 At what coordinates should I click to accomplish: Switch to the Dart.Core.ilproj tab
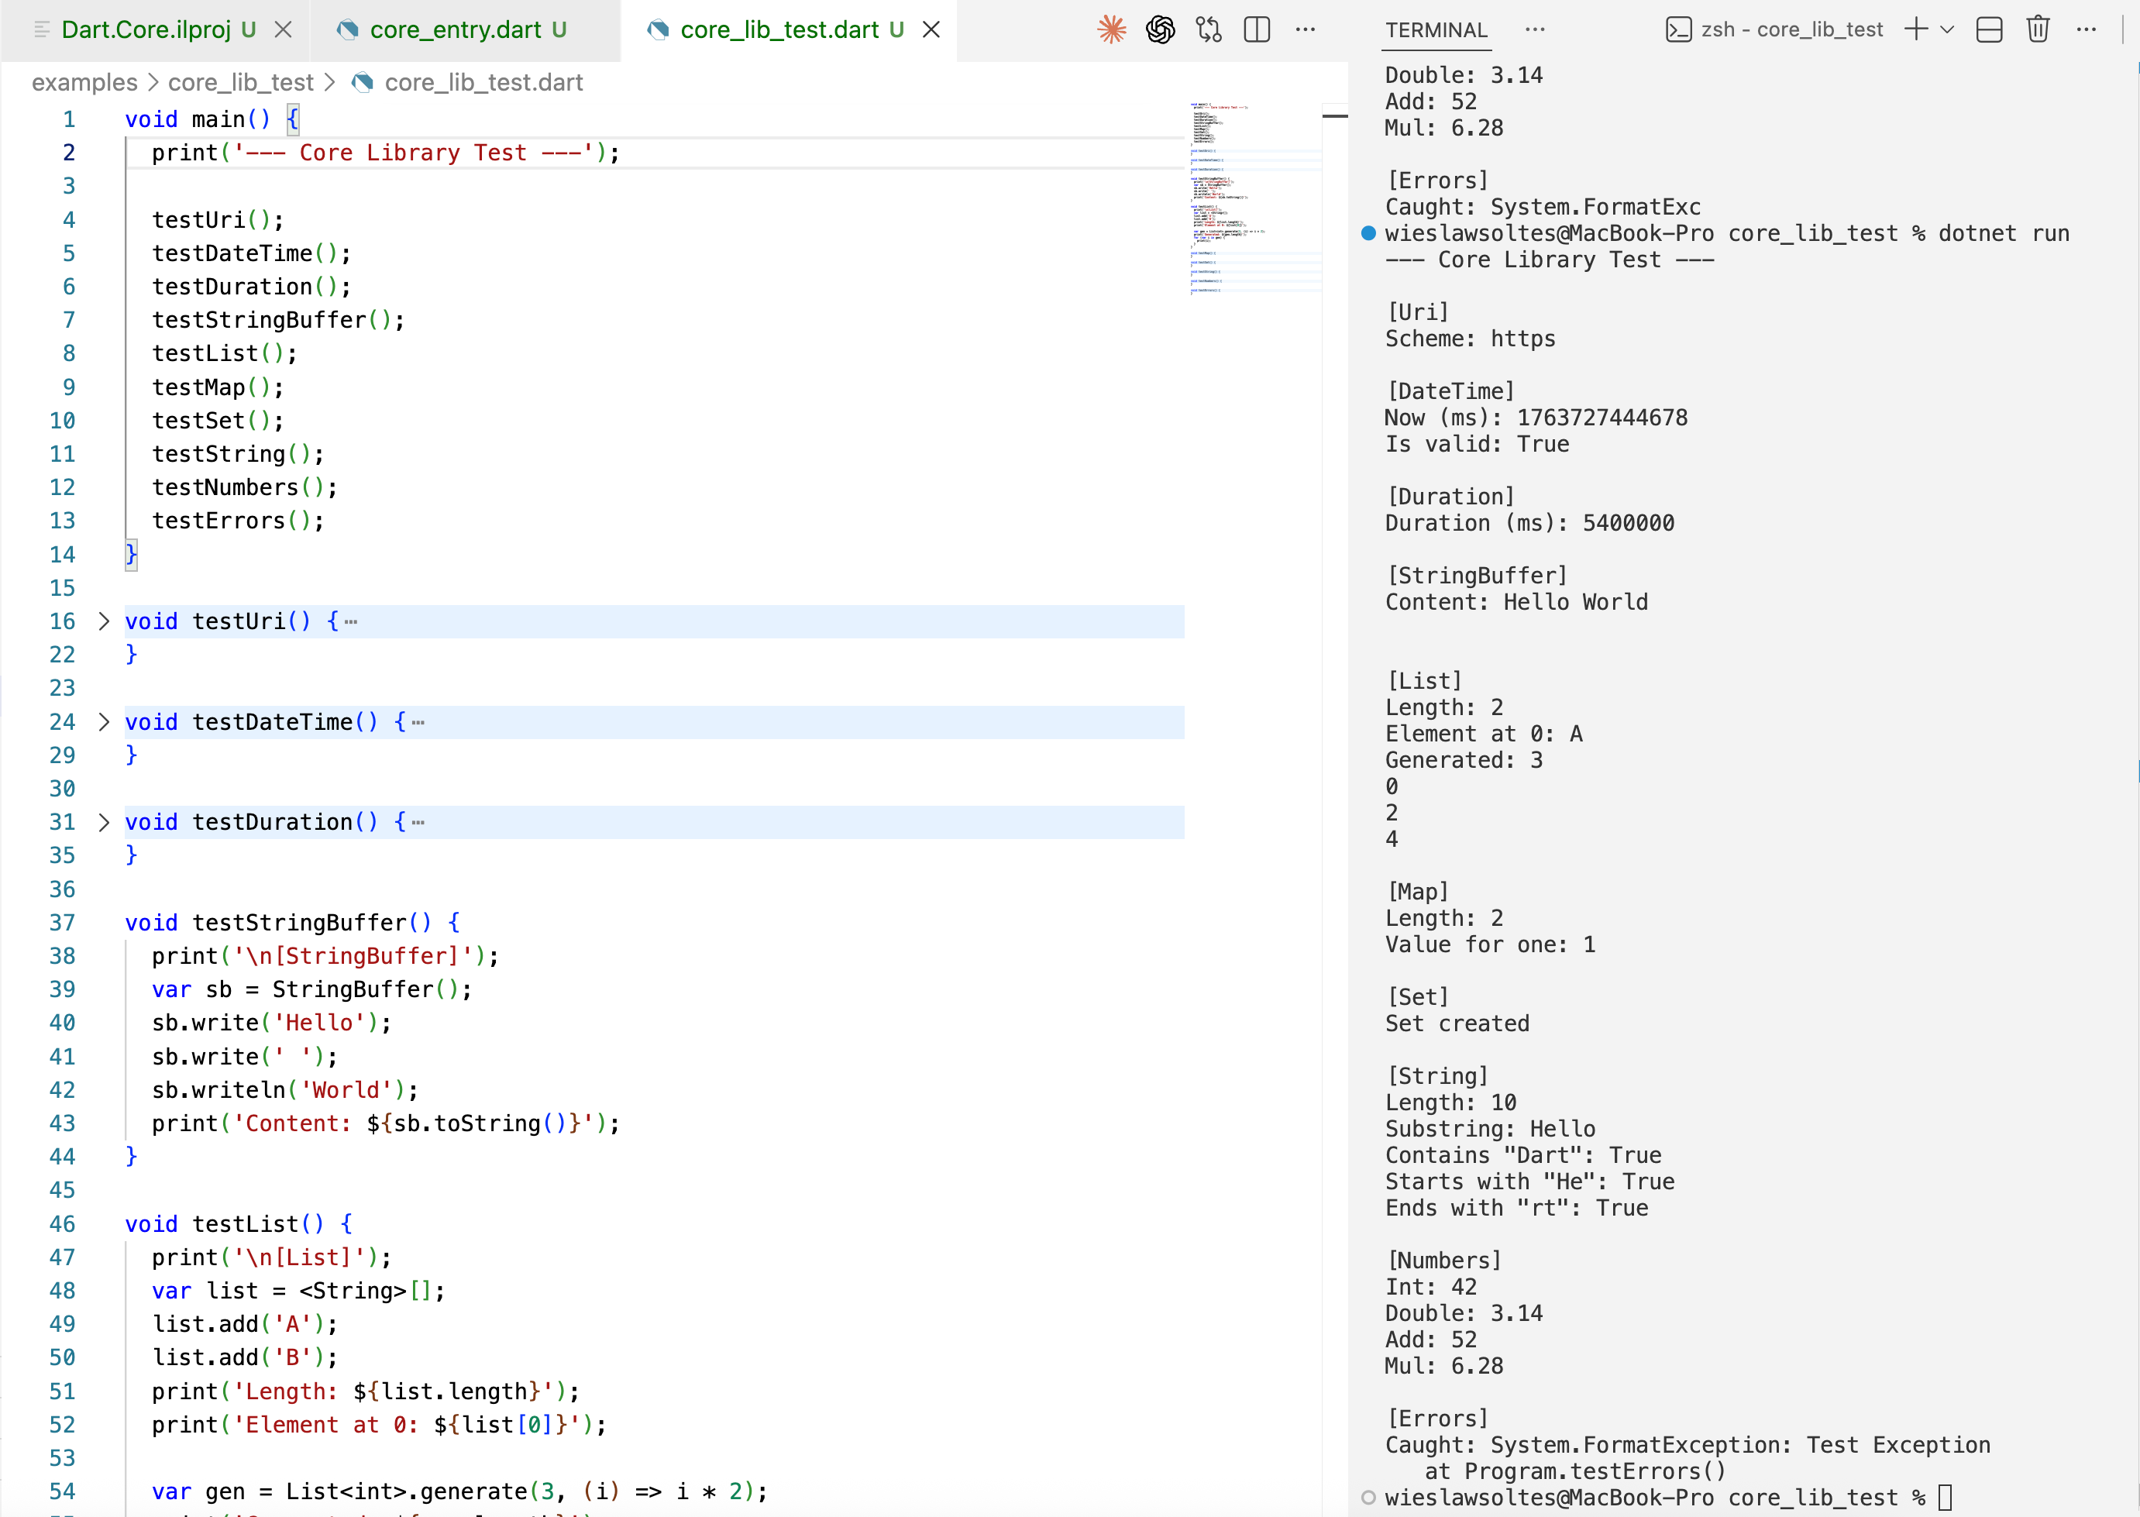tap(146, 30)
